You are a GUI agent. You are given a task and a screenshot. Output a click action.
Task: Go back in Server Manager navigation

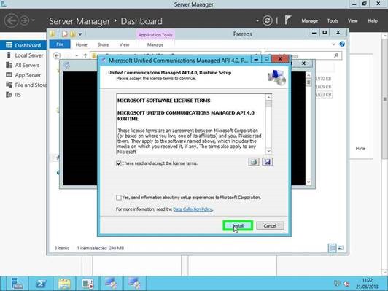[x=11, y=20]
